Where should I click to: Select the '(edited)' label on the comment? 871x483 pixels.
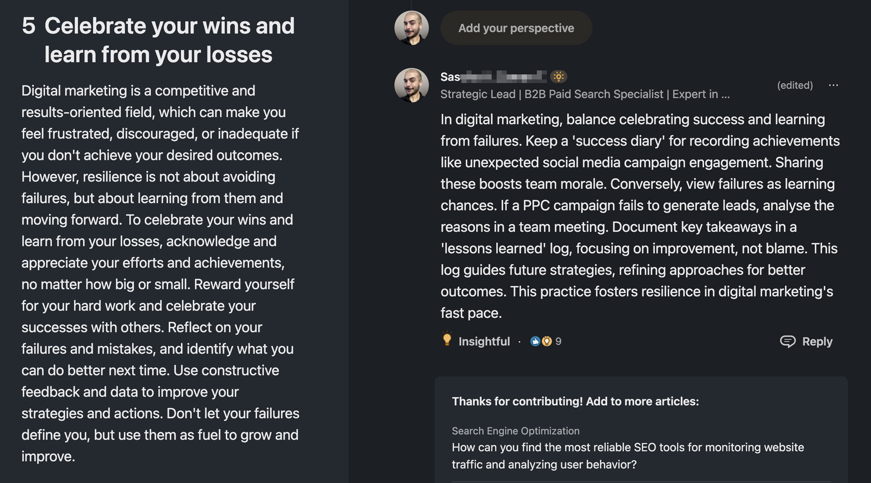[x=795, y=85]
